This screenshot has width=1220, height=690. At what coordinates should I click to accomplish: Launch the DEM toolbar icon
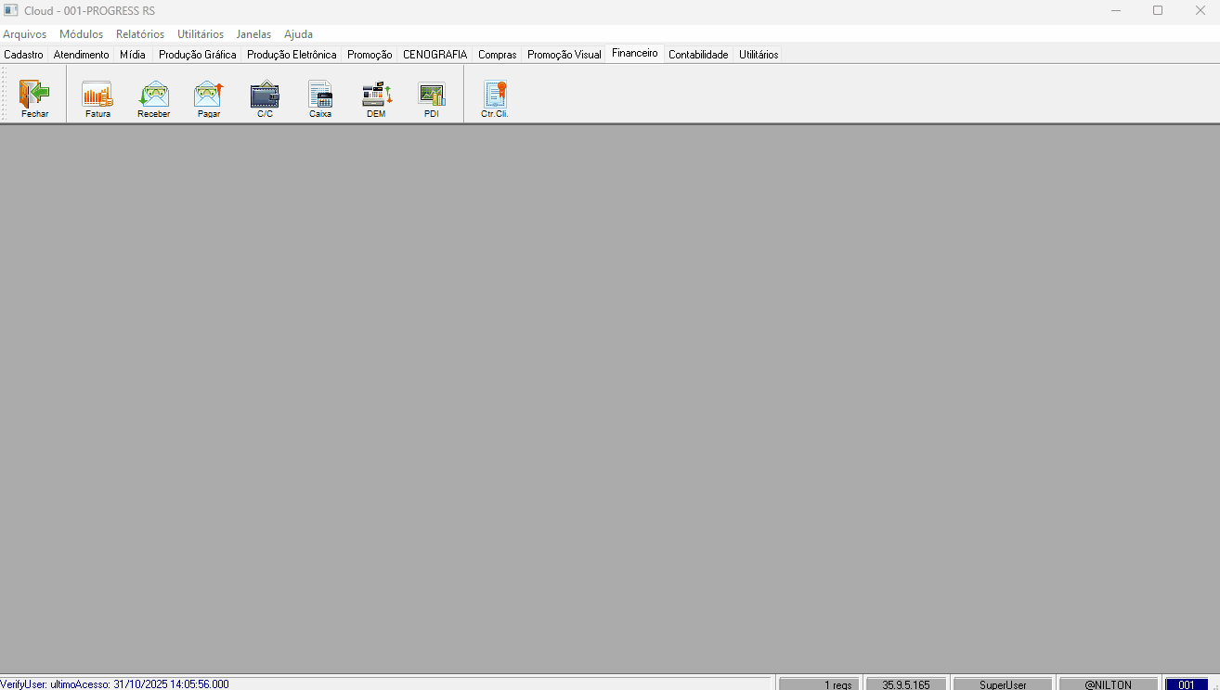pos(376,96)
